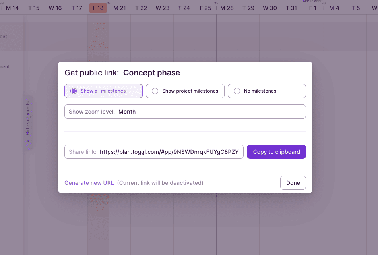Screen dimensions: 378x255
Task: Select the T 5 day header
Action: click(x=356, y=8)
